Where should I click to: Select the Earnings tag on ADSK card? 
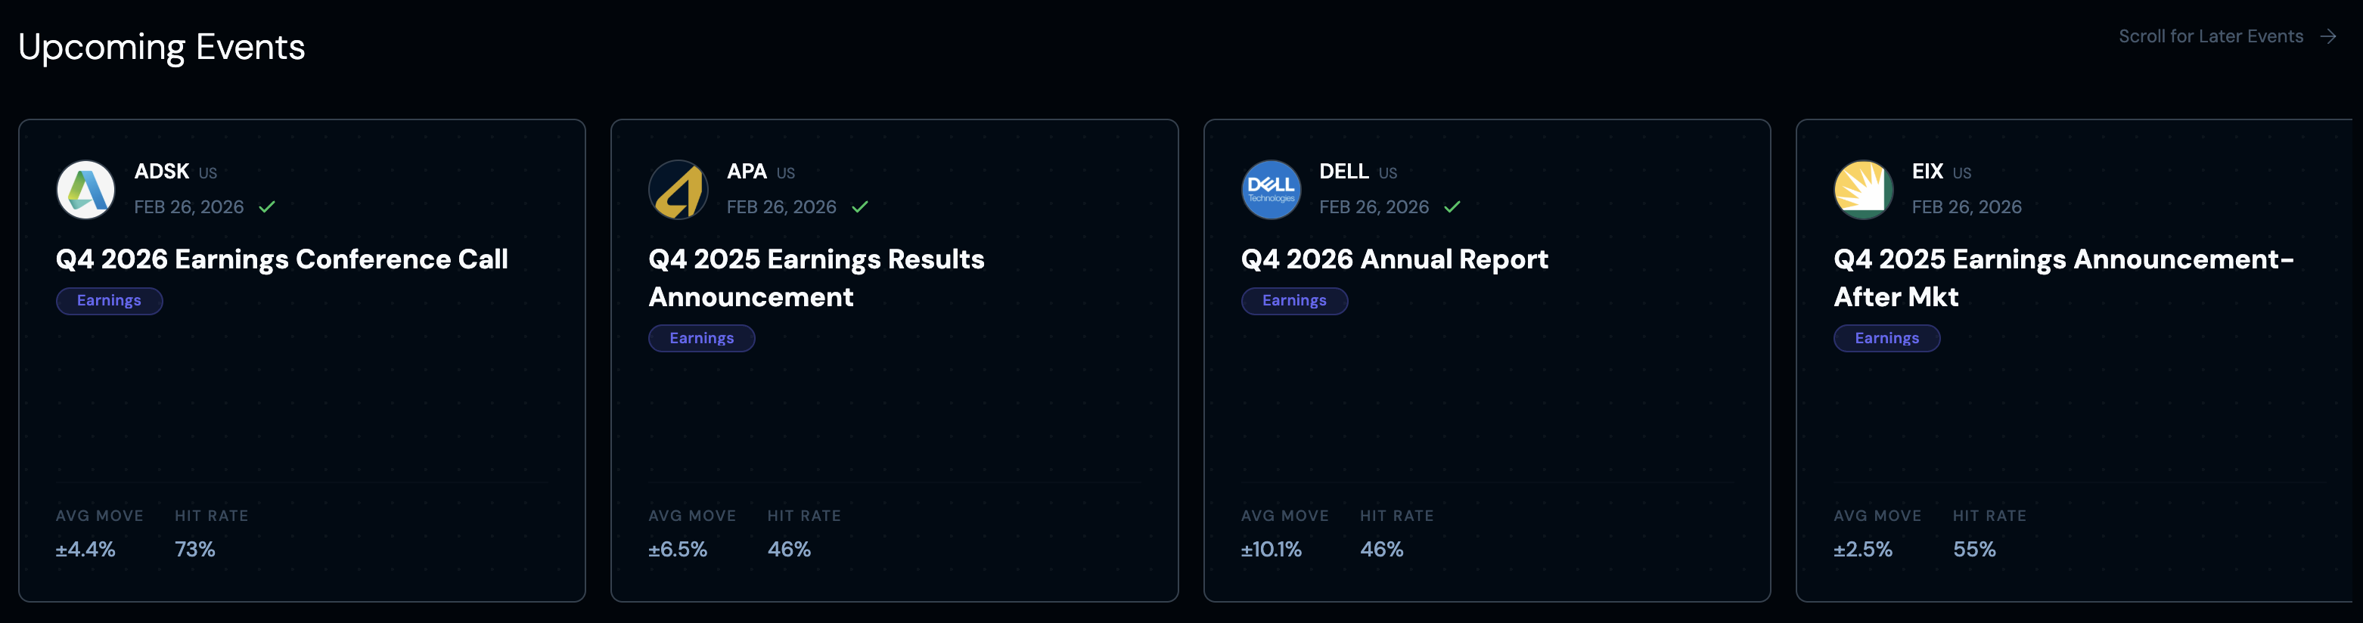pos(109,301)
